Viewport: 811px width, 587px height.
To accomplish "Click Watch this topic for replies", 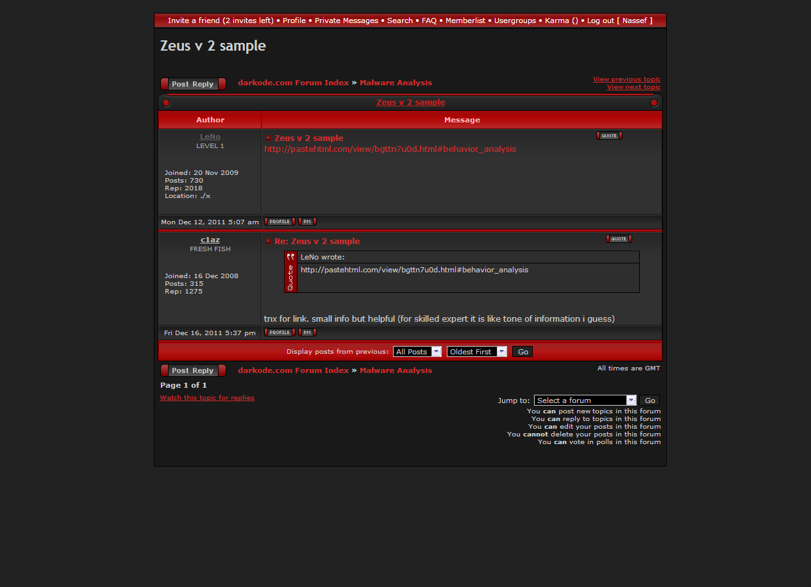I will [x=207, y=398].
